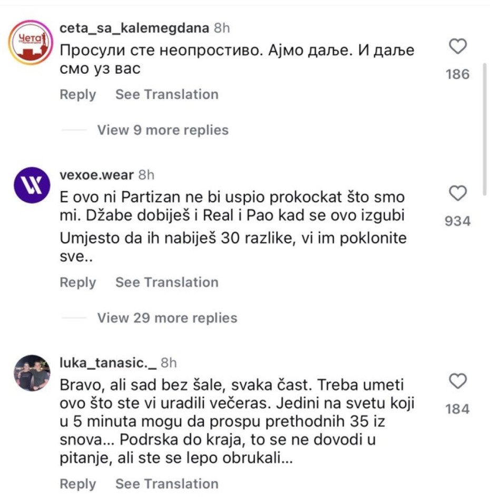
Task: Like the luka_tanasic._ comment
Action: tap(458, 381)
